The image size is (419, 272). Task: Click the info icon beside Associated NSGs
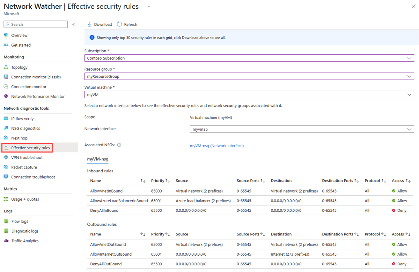pos(119,145)
